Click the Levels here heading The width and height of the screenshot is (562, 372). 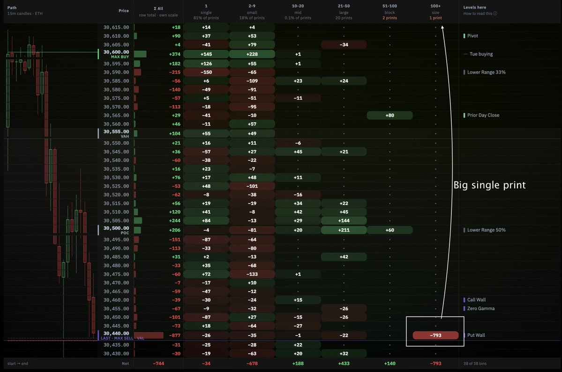click(x=474, y=7)
